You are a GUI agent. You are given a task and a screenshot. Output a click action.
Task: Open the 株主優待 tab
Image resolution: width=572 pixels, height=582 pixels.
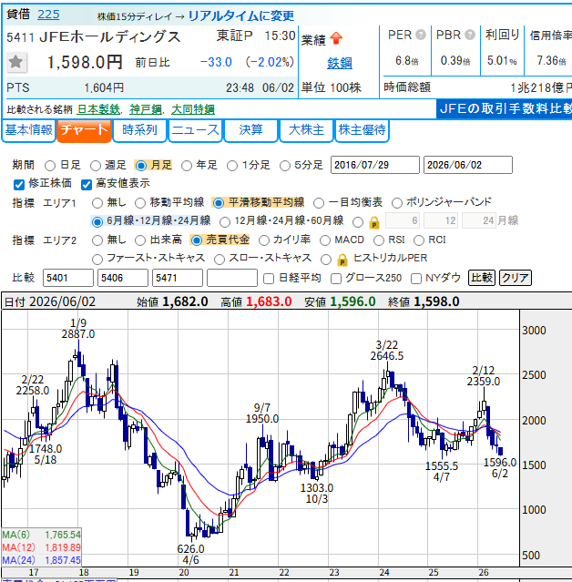(362, 130)
